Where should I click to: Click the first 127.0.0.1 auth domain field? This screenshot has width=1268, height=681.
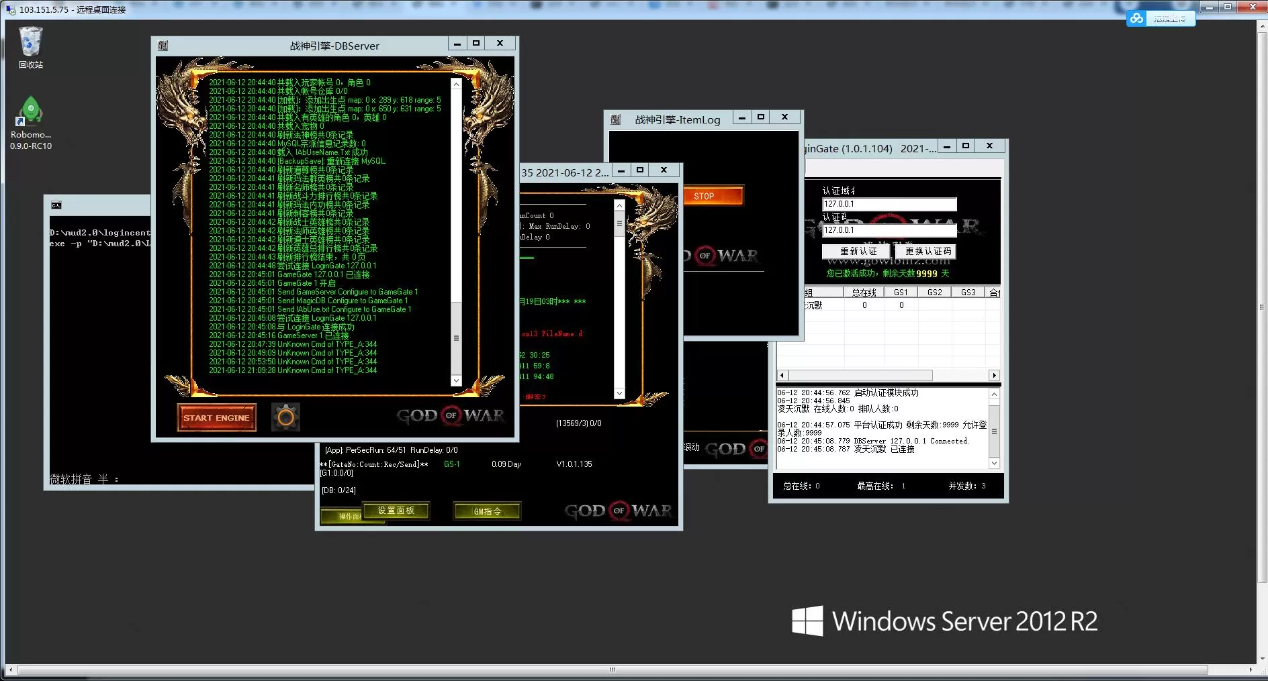click(889, 204)
